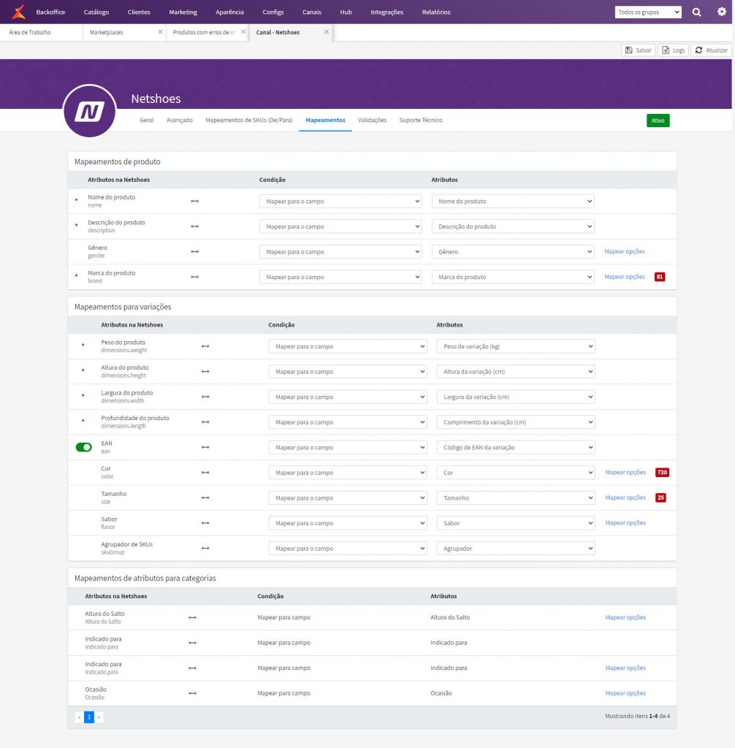Close the Marketplaces tab
Image resolution: width=735 pixels, height=748 pixels.
pos(160,32)
